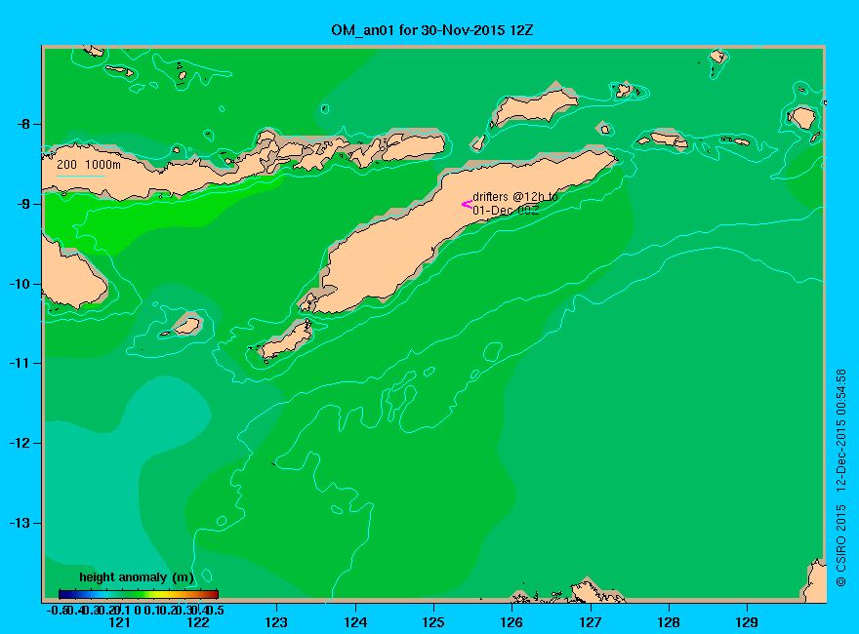Screen dimensions: 859x634
Task: Click the drifters @12h annotation text
Action: (x=515, y=203)
